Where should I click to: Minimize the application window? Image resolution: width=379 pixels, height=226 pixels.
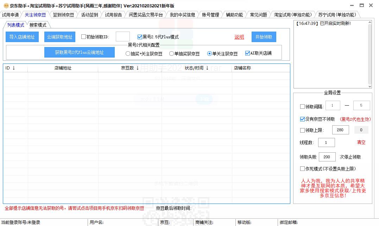click(352, 5)
